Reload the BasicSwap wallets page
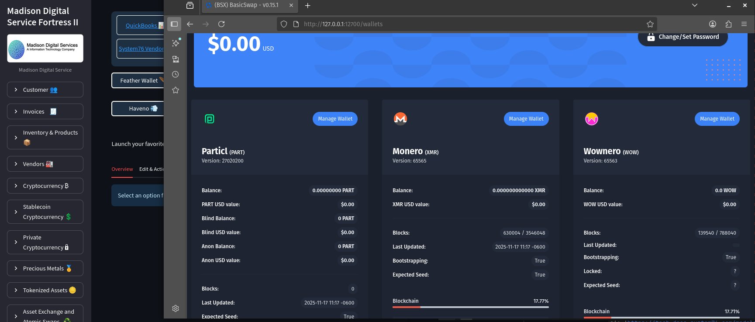 (x=221, y=24)
